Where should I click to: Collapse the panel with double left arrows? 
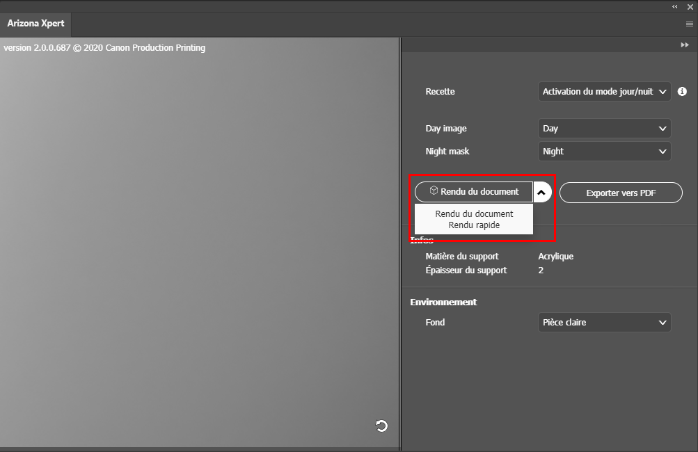point(675,6)
